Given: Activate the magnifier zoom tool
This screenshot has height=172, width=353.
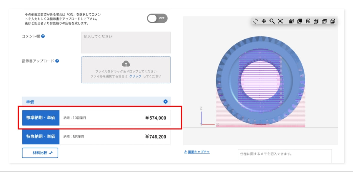Looking at the screenshot, I should pyautogui.click(x=272, y=21).
